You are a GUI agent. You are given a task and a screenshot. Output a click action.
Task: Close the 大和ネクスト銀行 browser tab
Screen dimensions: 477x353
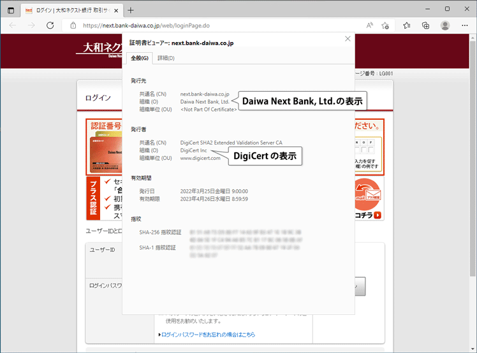pyautogui.click(x=116, y=11)
